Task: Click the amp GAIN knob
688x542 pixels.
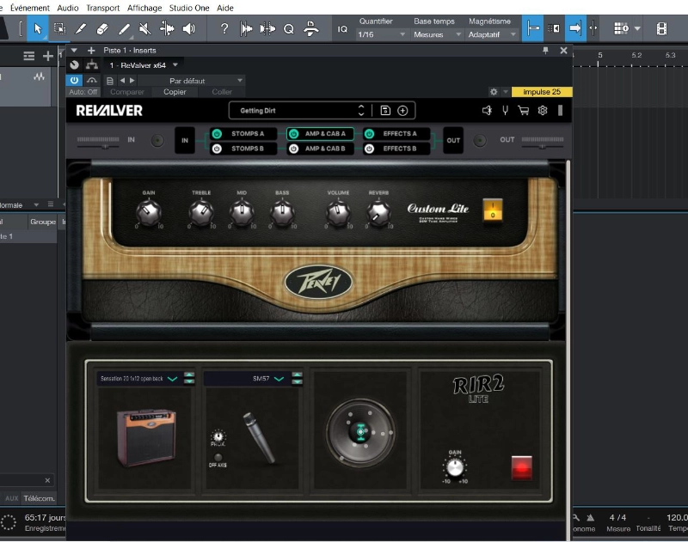Action: click(149, 213)
